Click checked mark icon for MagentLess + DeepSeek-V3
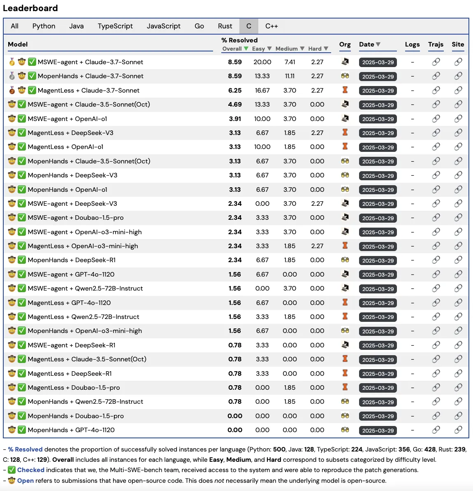 [22, 133]
